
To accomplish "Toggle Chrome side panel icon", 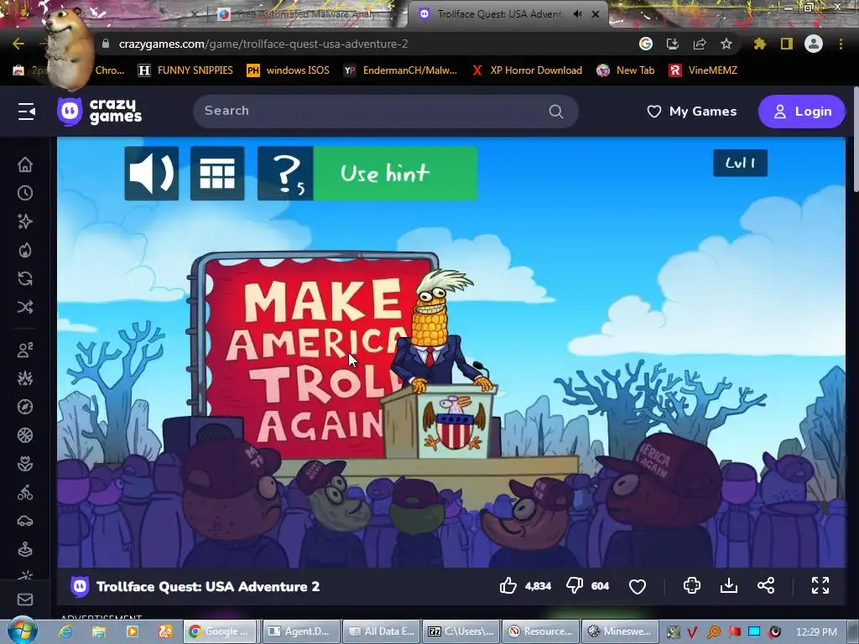I will [787, 44].
